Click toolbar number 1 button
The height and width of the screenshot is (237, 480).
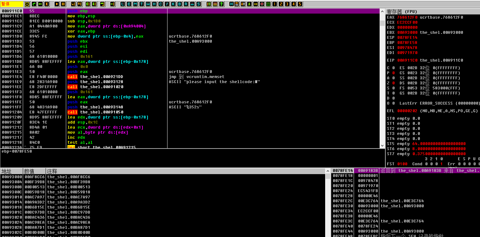(x=274, y=4)
